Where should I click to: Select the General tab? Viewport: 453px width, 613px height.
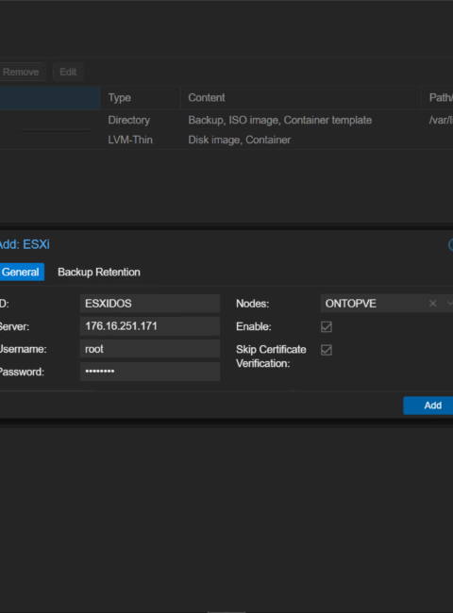(x=21, y=273)
